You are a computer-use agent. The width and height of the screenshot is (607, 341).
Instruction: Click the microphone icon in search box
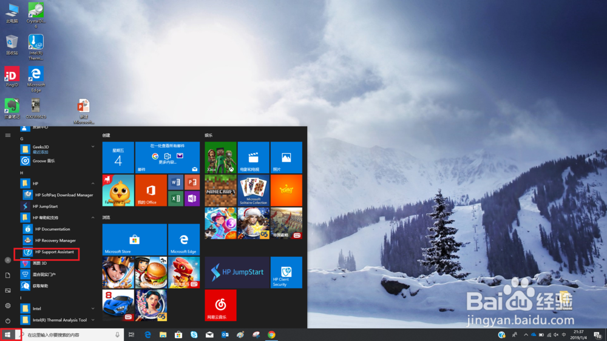(117, 335)
